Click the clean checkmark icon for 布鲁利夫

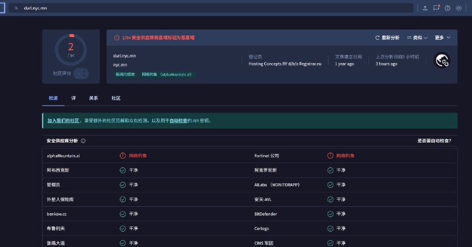click(x=123, y=228)
